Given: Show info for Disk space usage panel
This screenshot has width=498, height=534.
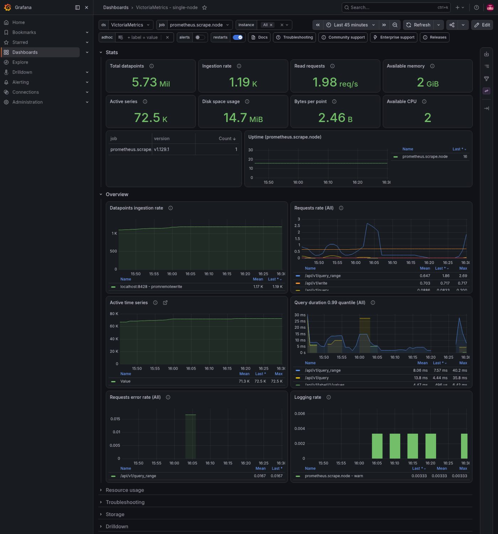Looking at the screenshot, I should coord(247,102).
